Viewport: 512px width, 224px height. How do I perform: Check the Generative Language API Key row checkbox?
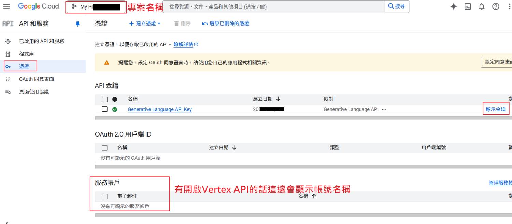pyautogui.click(x=105, y=109)
